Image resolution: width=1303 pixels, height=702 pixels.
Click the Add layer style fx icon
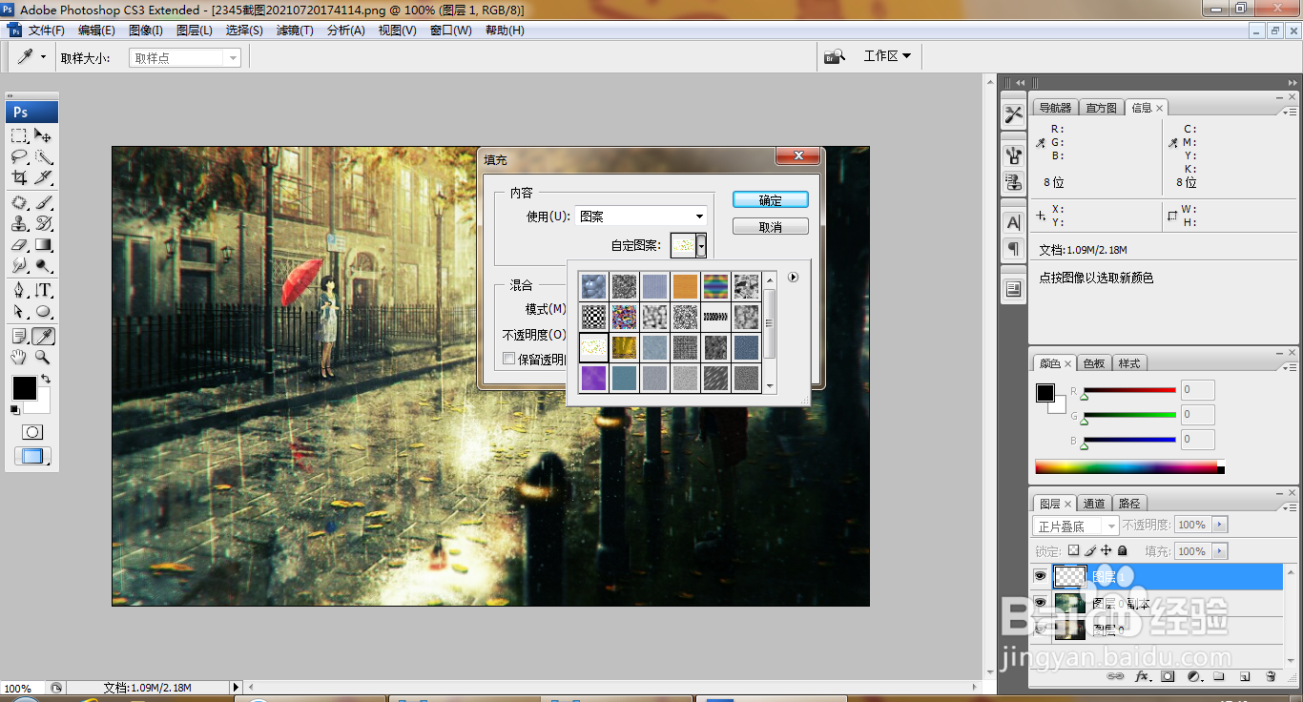point(1142,676)
